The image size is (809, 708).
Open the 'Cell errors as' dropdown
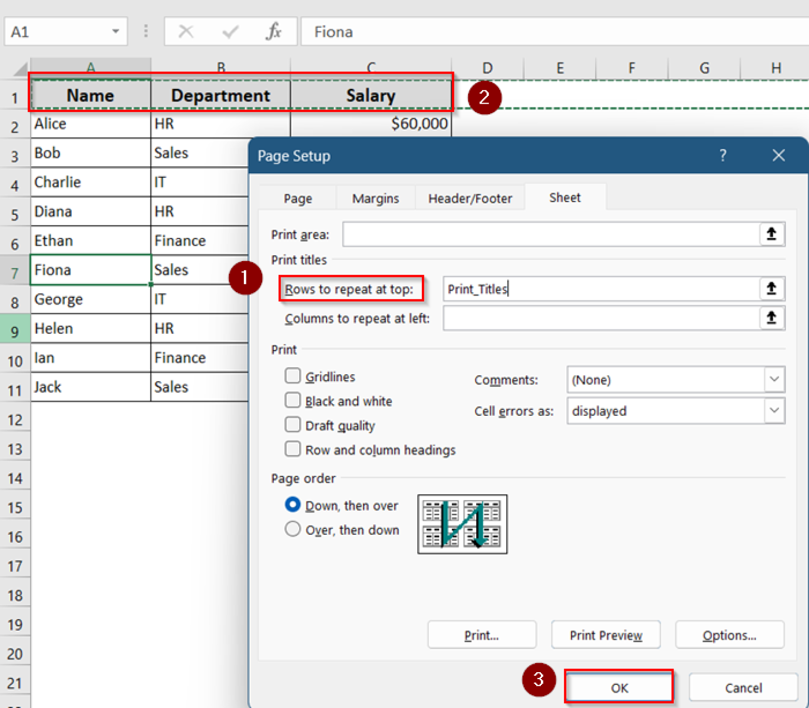773,411
